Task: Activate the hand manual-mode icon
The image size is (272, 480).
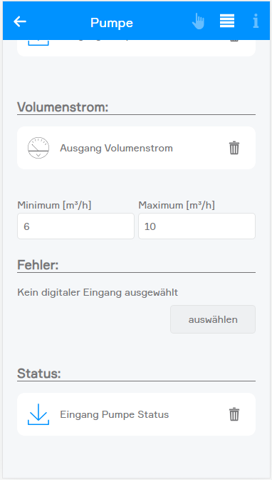Action: pyautogui.click(x=198, y=21)
